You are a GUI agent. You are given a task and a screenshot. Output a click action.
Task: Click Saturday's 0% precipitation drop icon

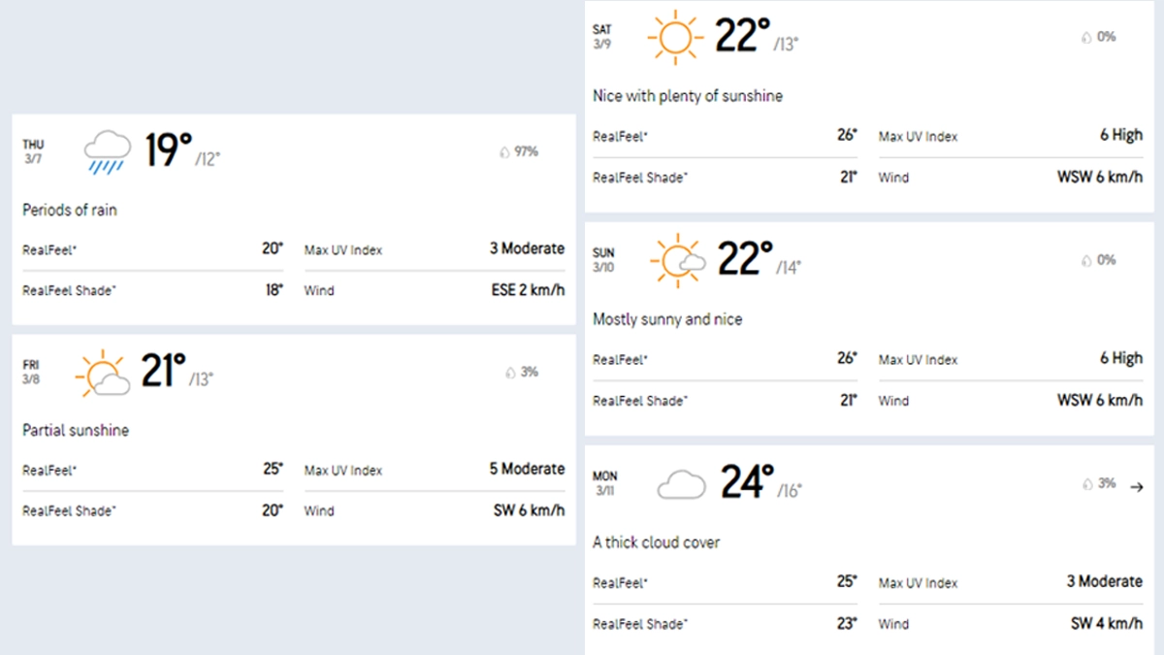tap(1086, 38)
